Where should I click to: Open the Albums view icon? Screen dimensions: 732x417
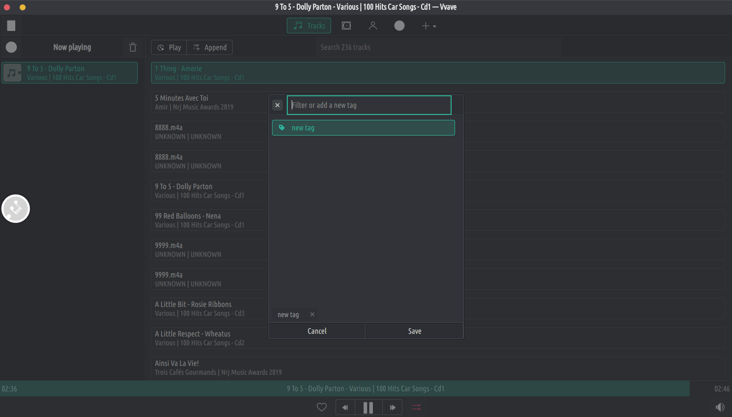346,26
